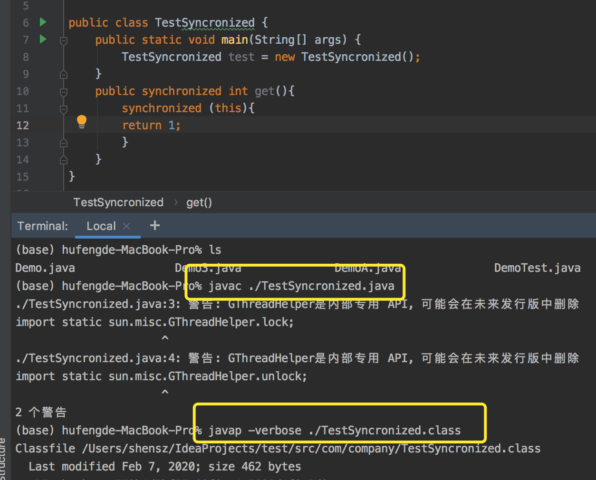This screenshot has height=480, width=596.
Task: Click line number 8 in the gutter
Action: (26, 57)
